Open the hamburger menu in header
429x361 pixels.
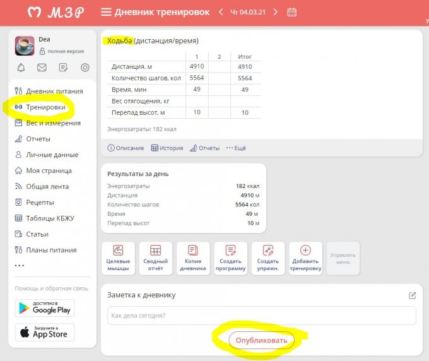[106, 12]
